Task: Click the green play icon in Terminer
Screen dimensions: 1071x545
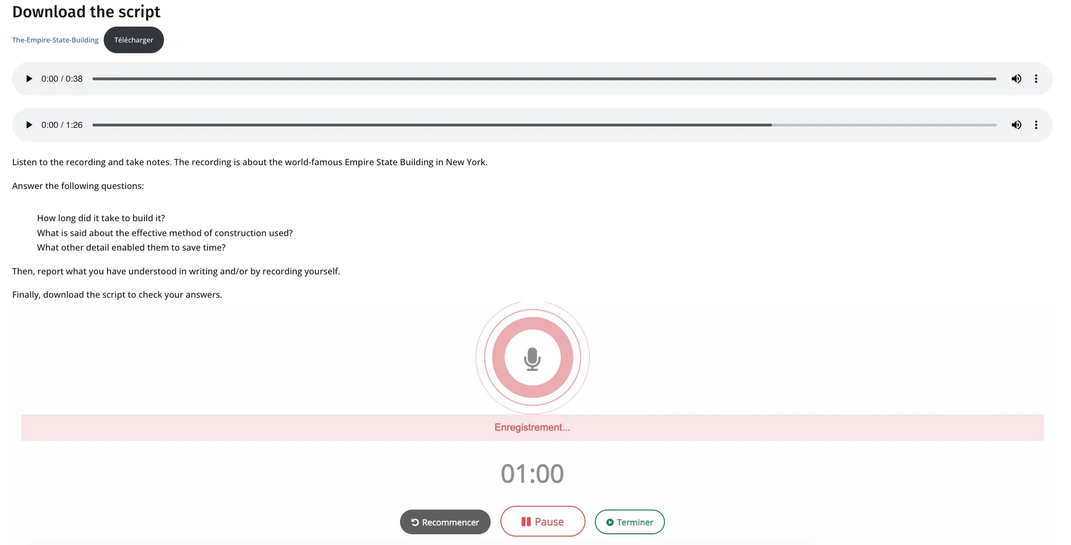Action: click(610, 522)
